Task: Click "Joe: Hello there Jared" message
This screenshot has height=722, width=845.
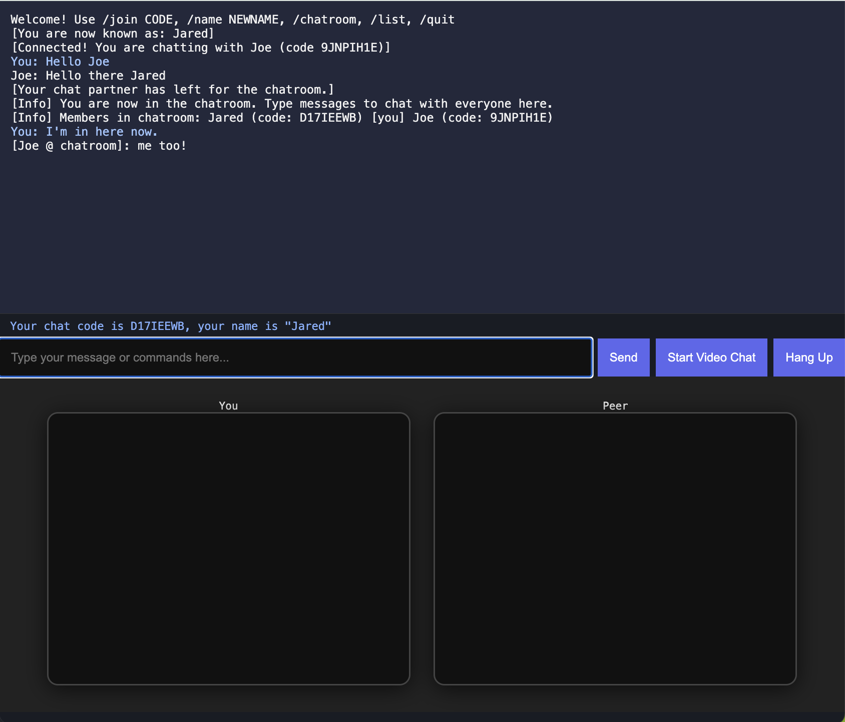Action: click(x=88, y=76)
